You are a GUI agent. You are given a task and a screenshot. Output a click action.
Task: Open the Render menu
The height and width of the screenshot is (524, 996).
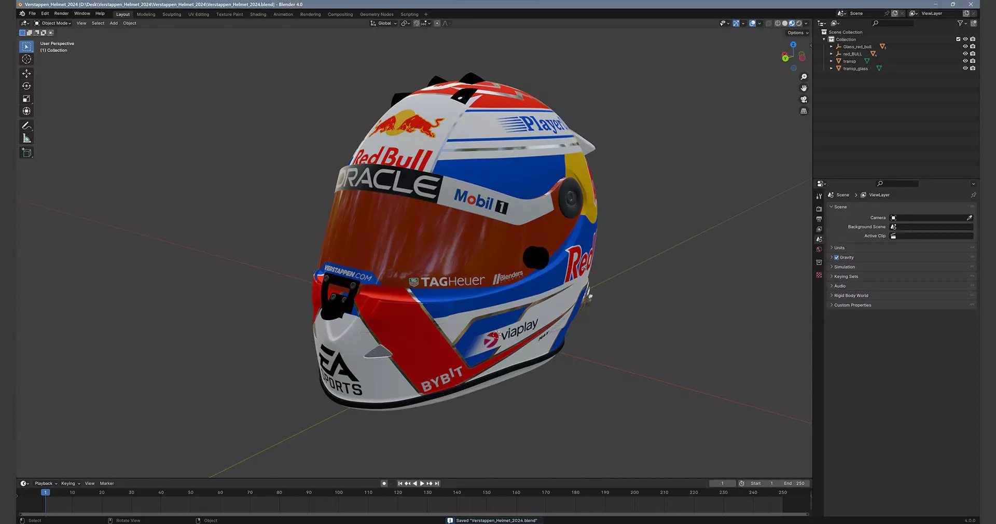click(x=61, y=13)
